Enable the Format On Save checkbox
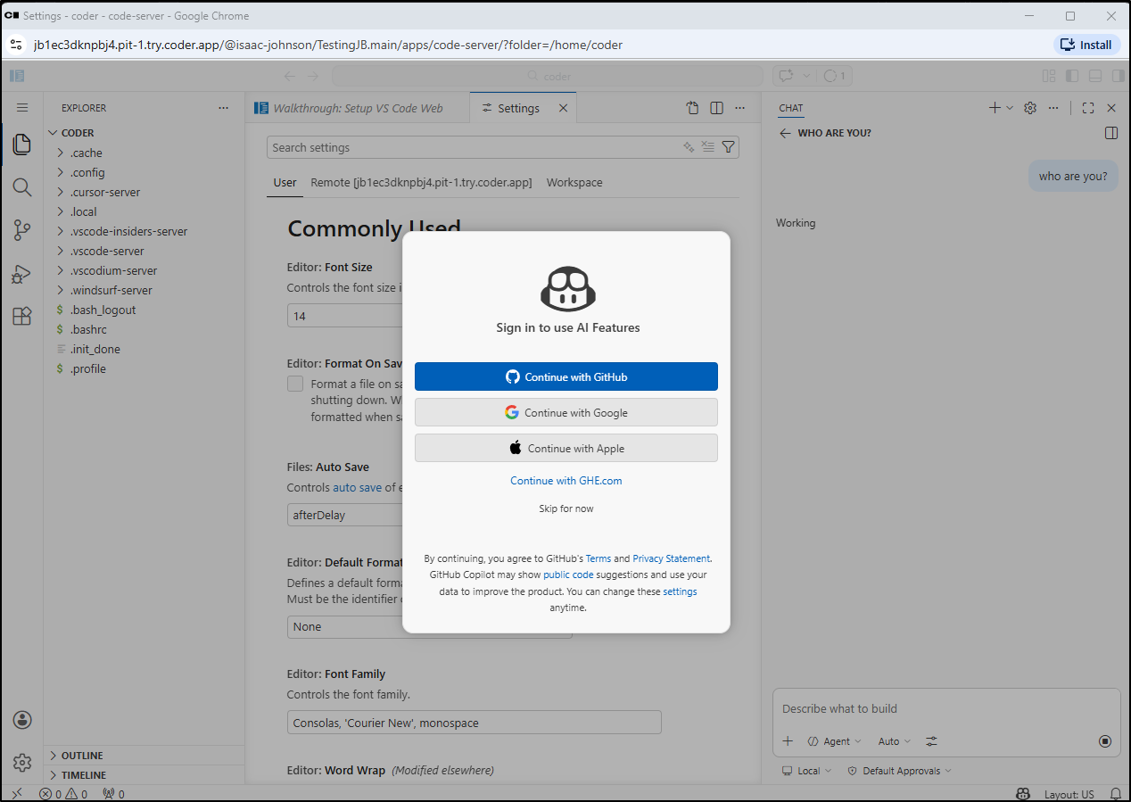Screen dimensions: 1131x802 pos(295,384)
